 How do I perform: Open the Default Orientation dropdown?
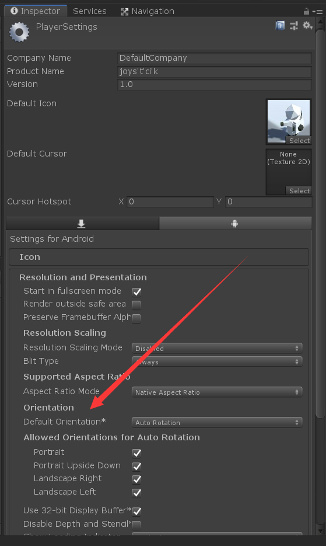tap(217, 422)
